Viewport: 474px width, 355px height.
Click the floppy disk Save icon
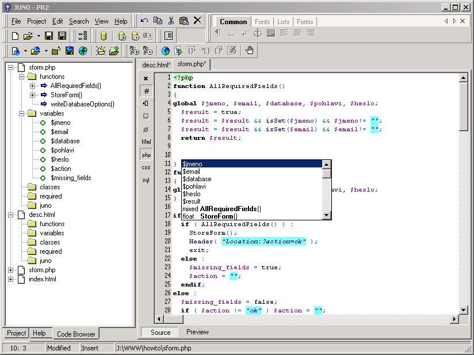(x=49, y=36)
